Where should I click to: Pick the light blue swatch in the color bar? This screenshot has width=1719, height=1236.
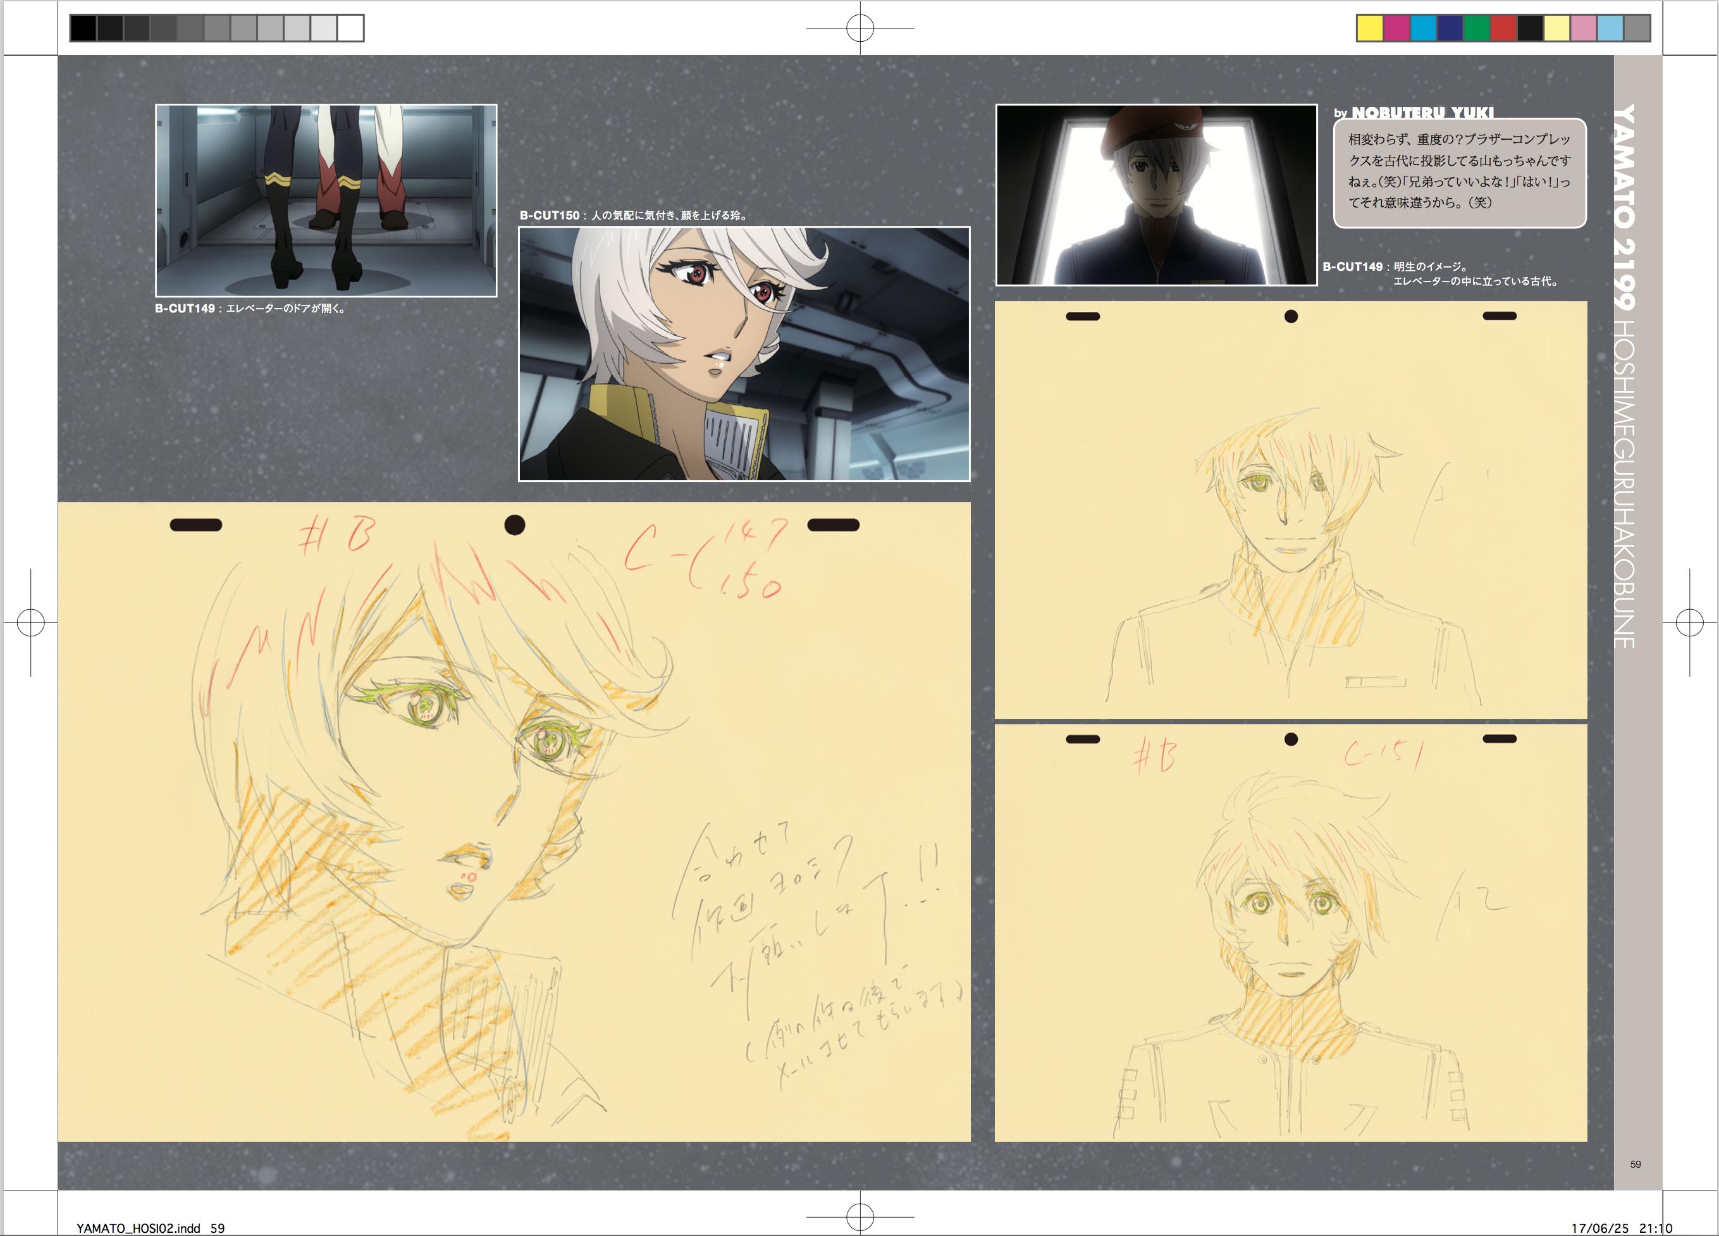pos(1610,28)
